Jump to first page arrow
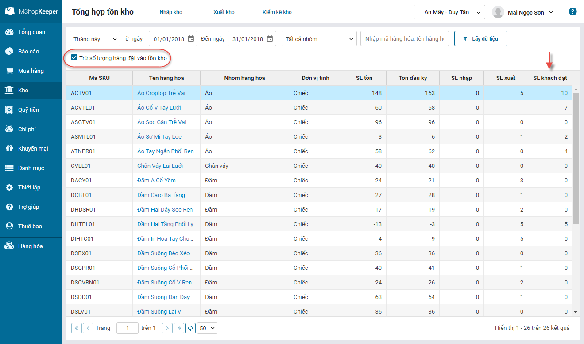Screen dimensions: 584x344 pyautogui.click(x=77, y=328)
